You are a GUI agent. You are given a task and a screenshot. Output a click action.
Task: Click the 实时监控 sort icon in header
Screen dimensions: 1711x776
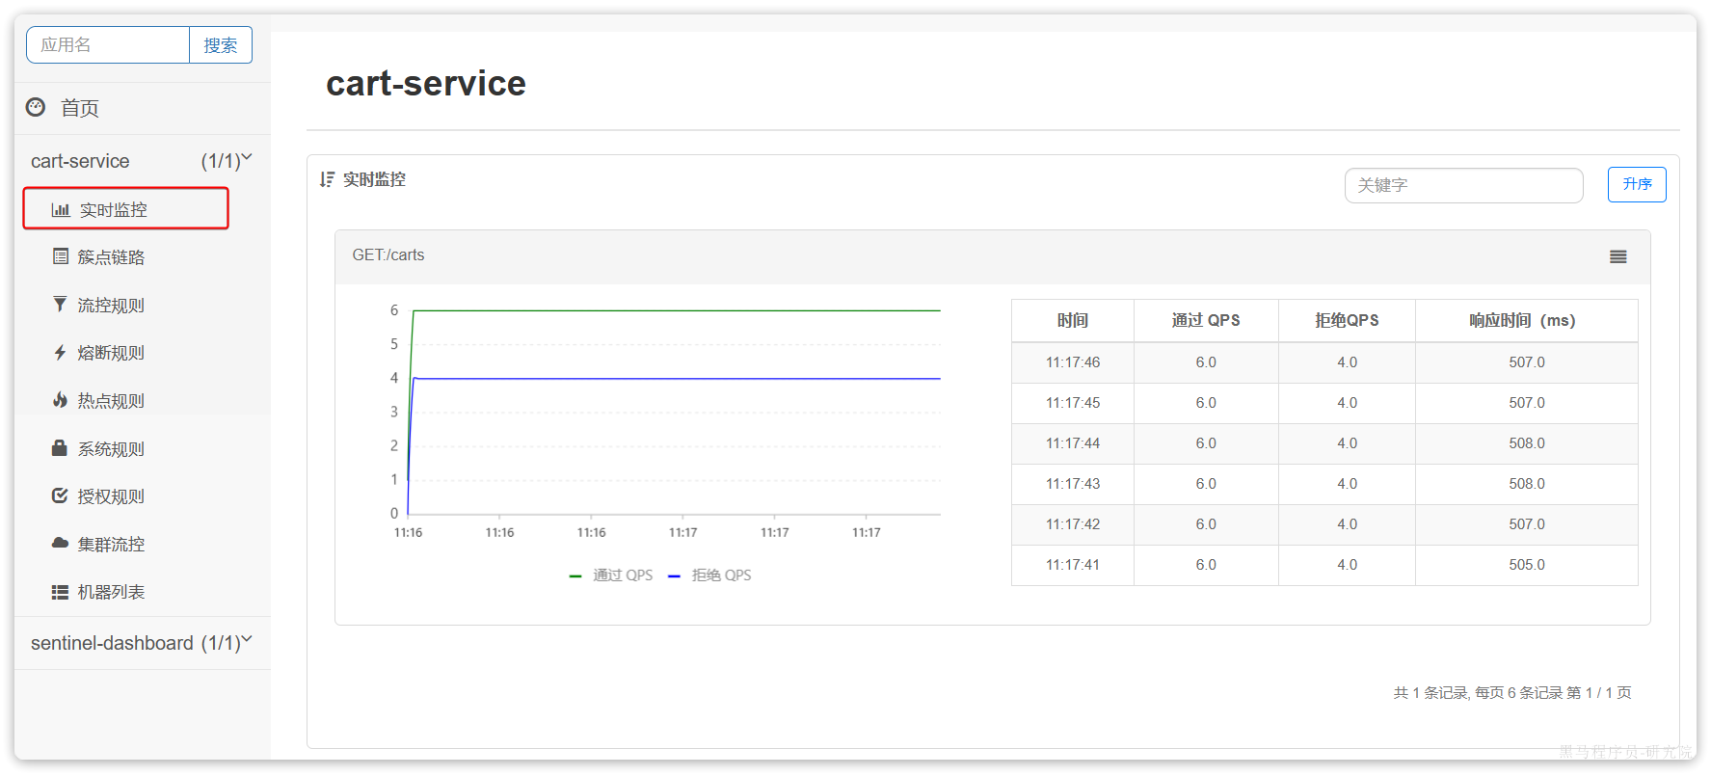[327, 179]
